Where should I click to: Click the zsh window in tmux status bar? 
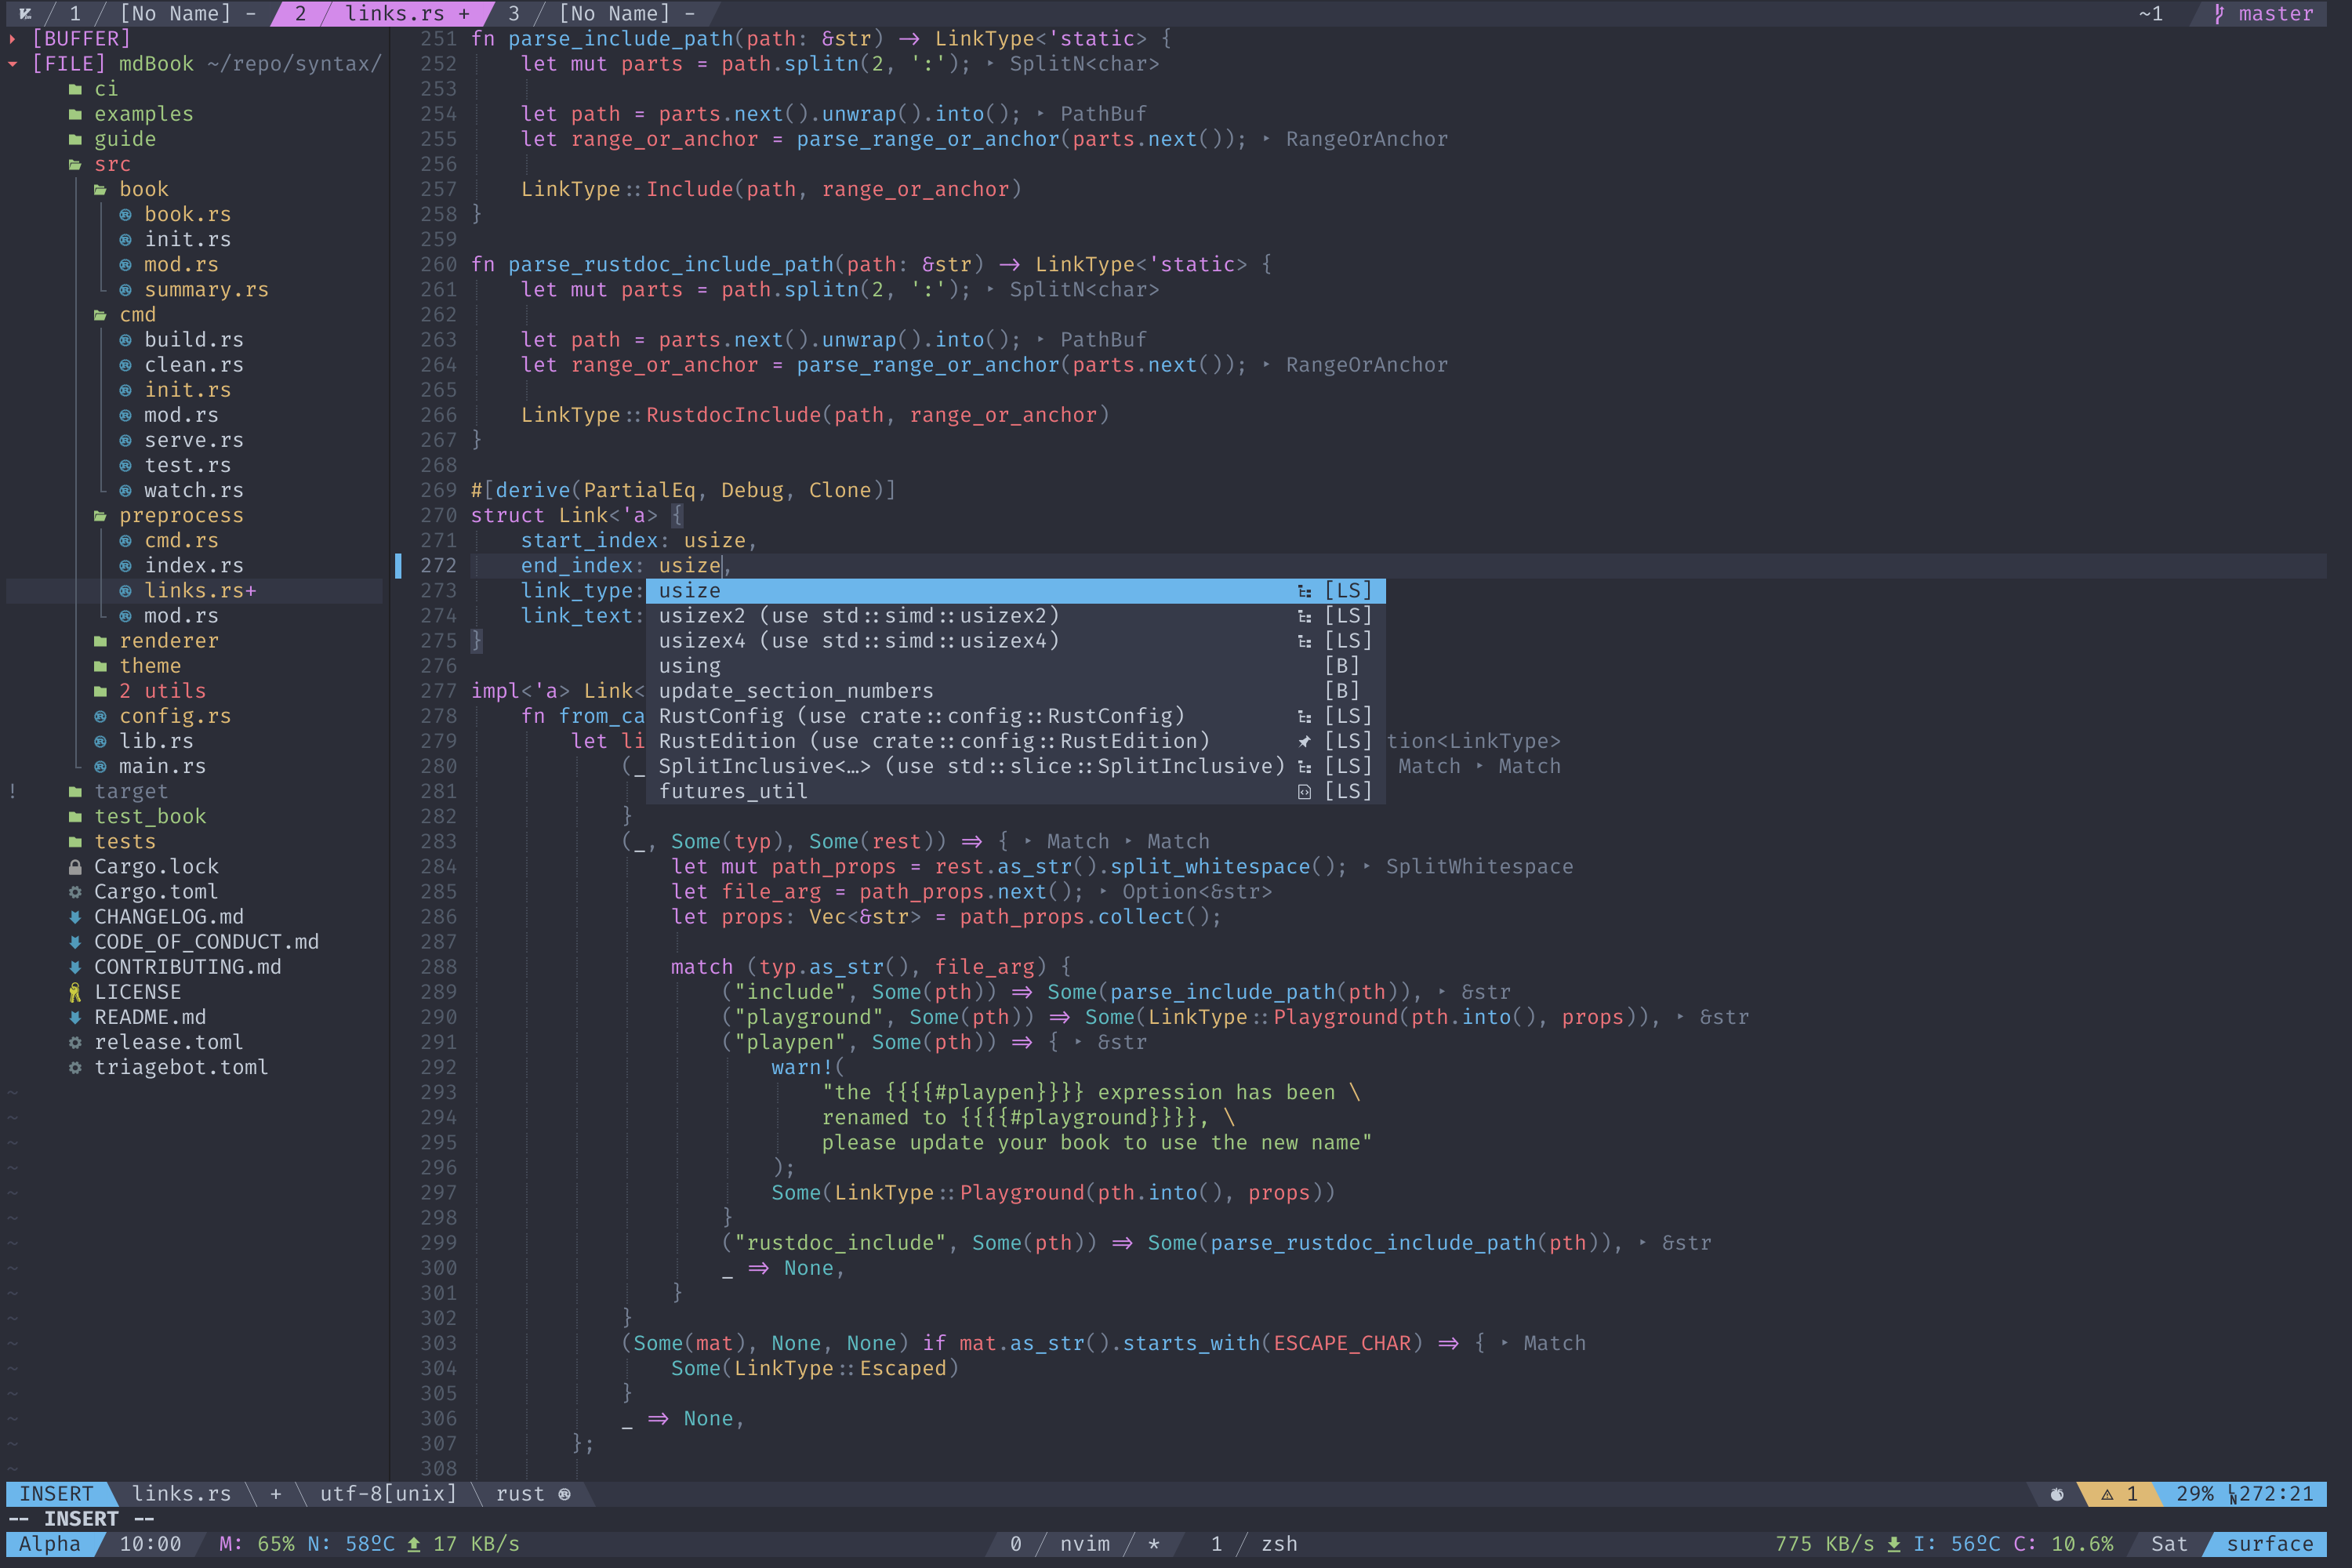coord(1278,1544)
